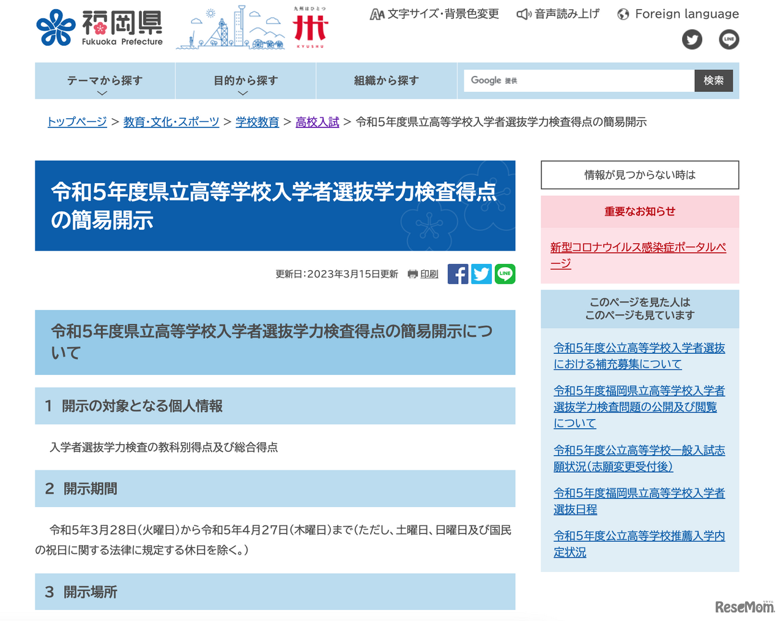Open the LINE icon in header
The image size is (783, 621).
[x=729, y=40]
